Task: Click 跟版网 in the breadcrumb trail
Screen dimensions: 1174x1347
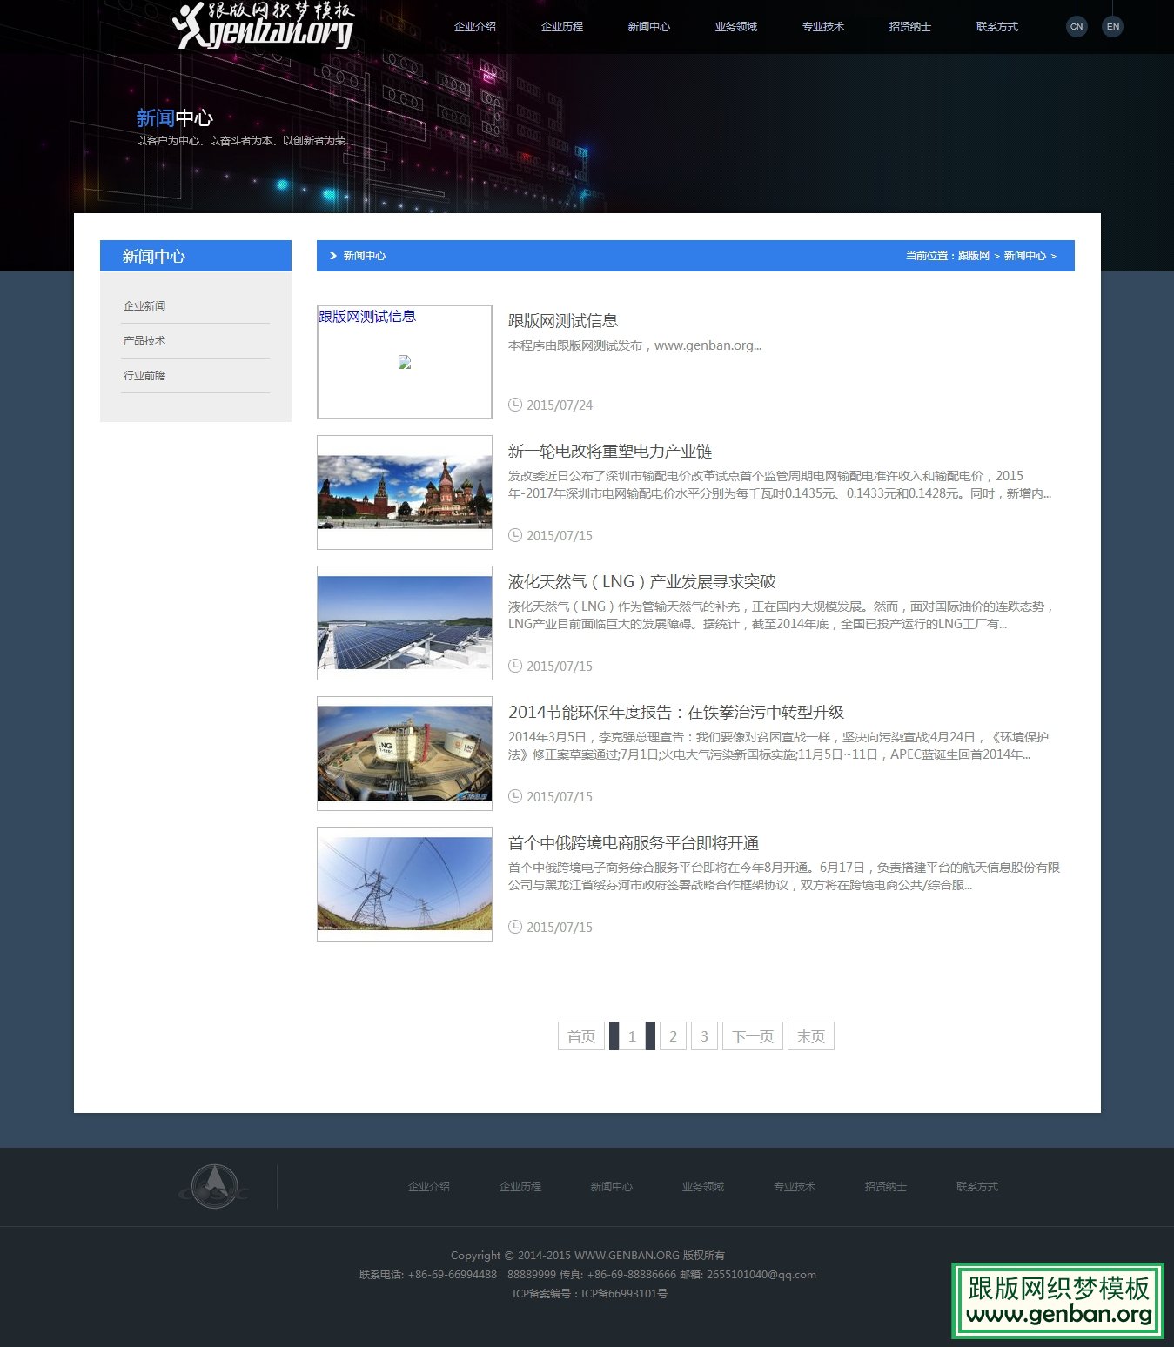Action: point(972,256)
